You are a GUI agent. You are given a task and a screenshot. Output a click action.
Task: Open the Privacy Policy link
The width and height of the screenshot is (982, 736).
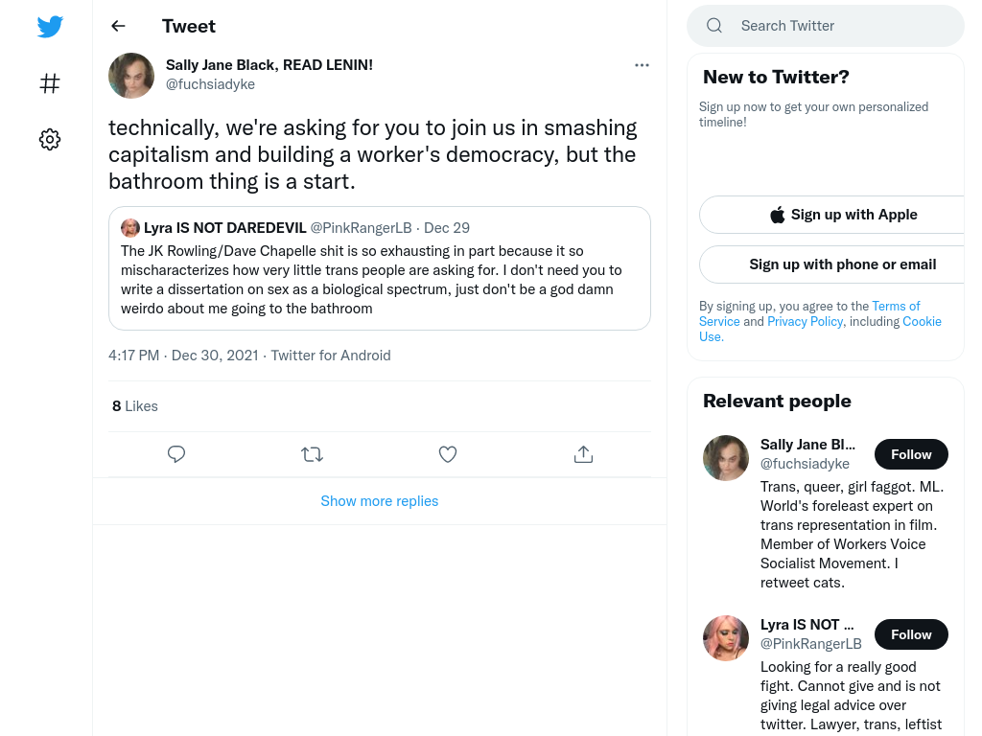(806, 322)
